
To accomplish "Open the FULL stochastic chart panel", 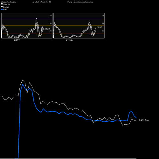I will click(79, 25).
